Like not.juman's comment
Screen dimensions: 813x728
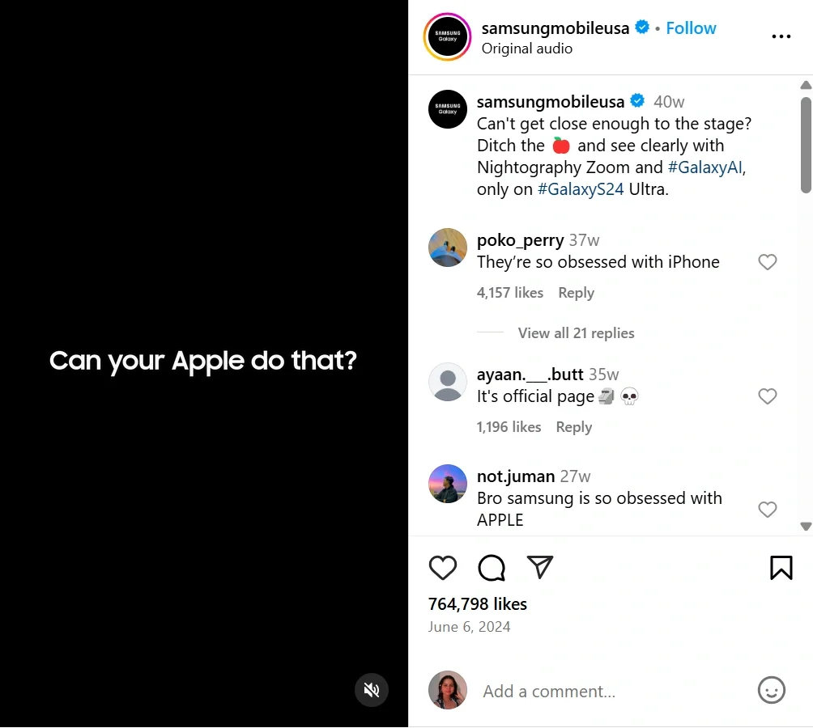click(767, 510)
